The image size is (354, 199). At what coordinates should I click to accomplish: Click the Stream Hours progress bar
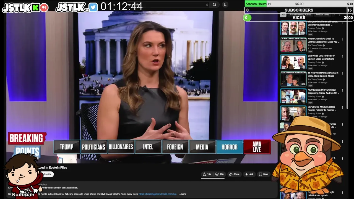pyautogui.click(x=299, y=4)
